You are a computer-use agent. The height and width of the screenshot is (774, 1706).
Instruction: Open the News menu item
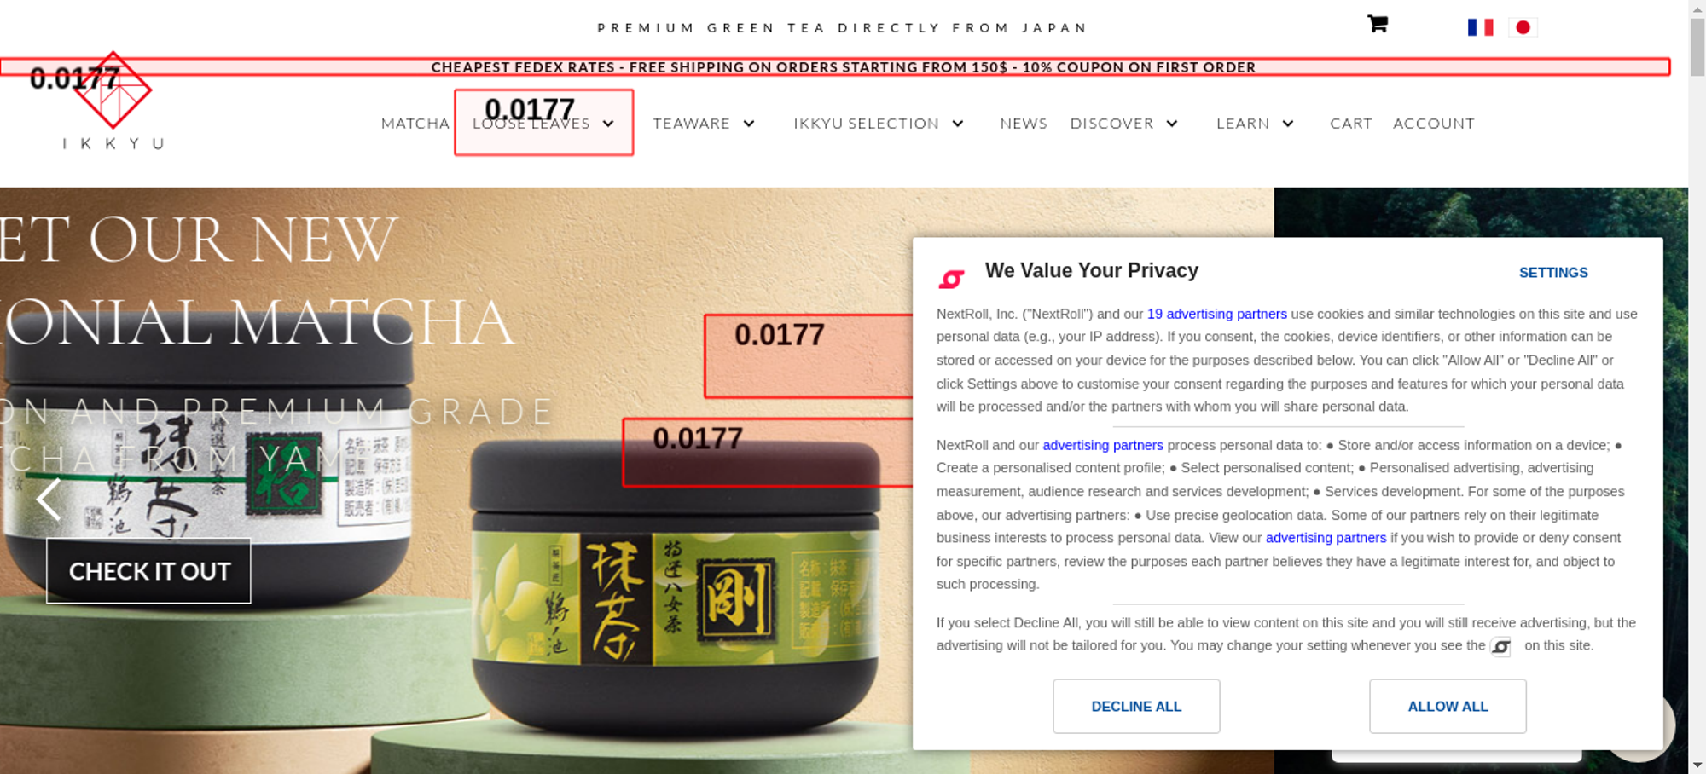click(x=1024, y=124)
